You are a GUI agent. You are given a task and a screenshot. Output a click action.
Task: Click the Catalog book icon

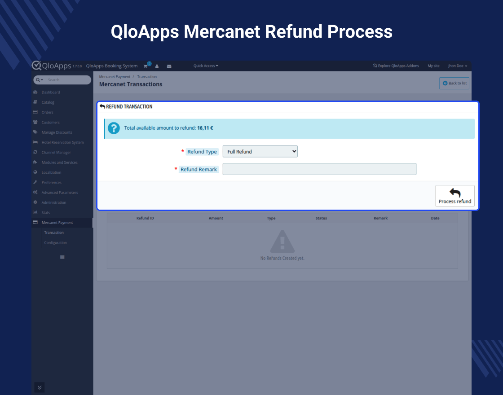35,102
